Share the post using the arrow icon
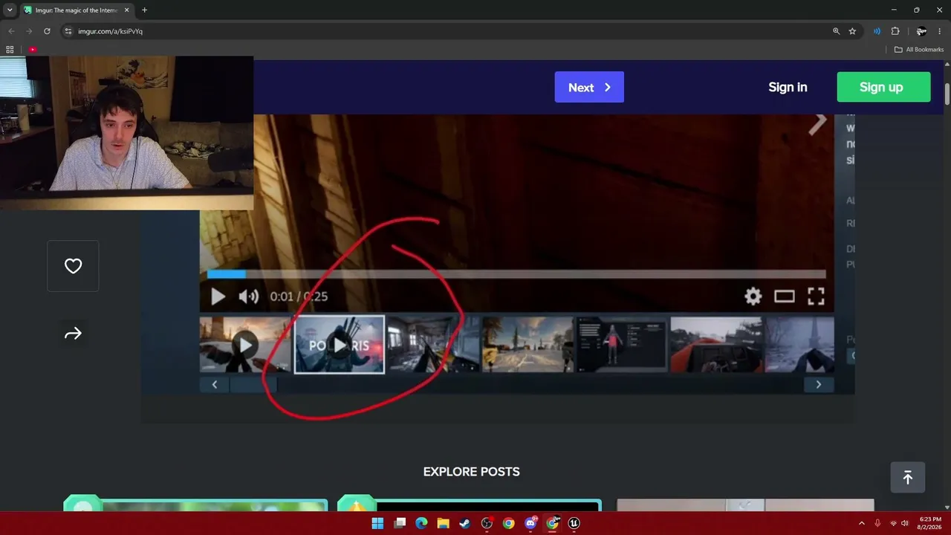The height and width of the screenshot is (535, 951). point(73,334)
